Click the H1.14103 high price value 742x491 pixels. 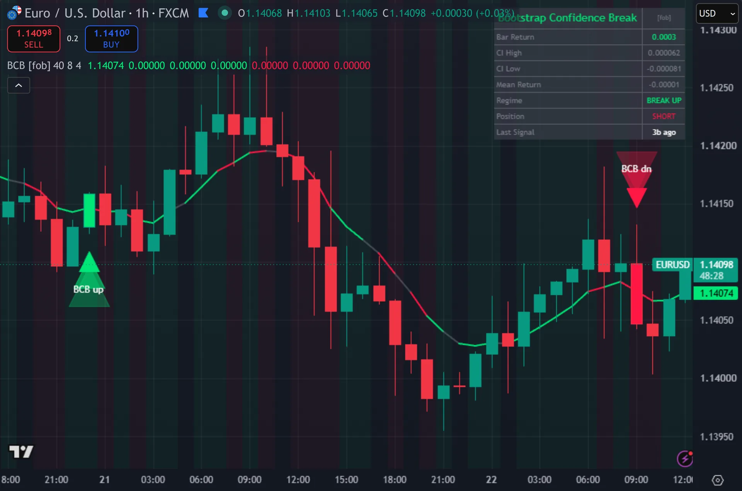click(x=309, y=13)
